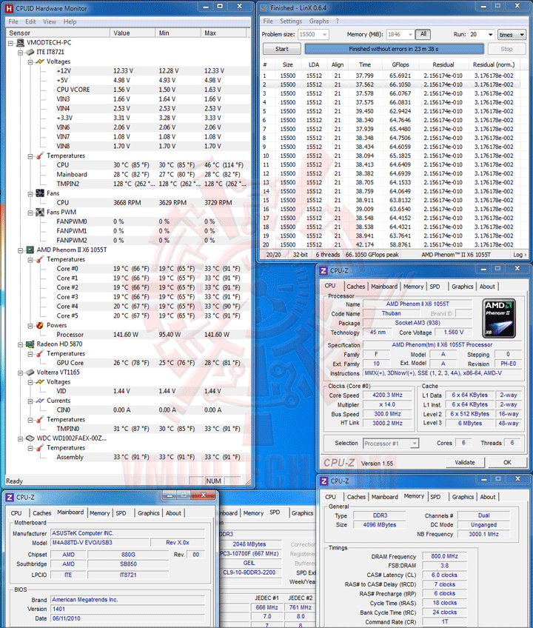The height and width of the screenshot is (628, 533).
Task: Click the AMD Phenom II logo in CPU-Z
Action: (499, 318)
